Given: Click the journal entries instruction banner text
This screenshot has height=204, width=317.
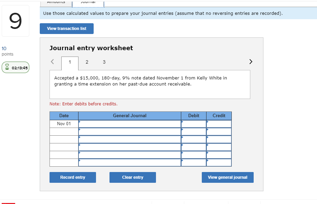Looking at the screenshot, I should (163, 13).
